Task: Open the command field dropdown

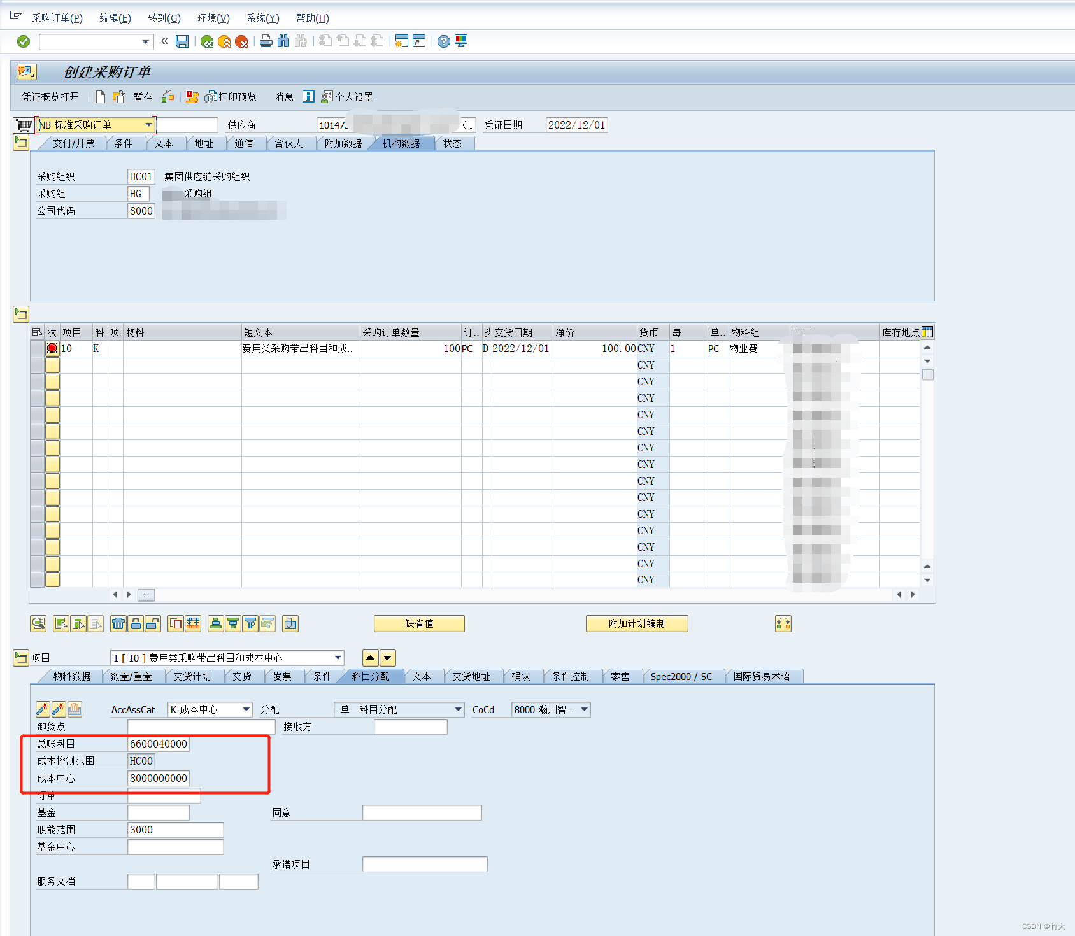Action: (146, 42)
